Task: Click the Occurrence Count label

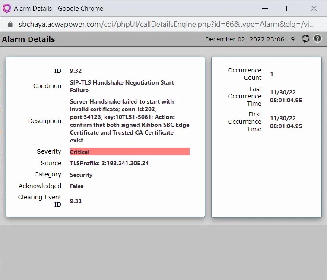Action: click(244, 74)
